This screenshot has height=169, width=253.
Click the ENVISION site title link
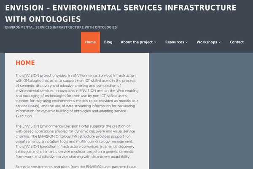click(x=121, y=13)
